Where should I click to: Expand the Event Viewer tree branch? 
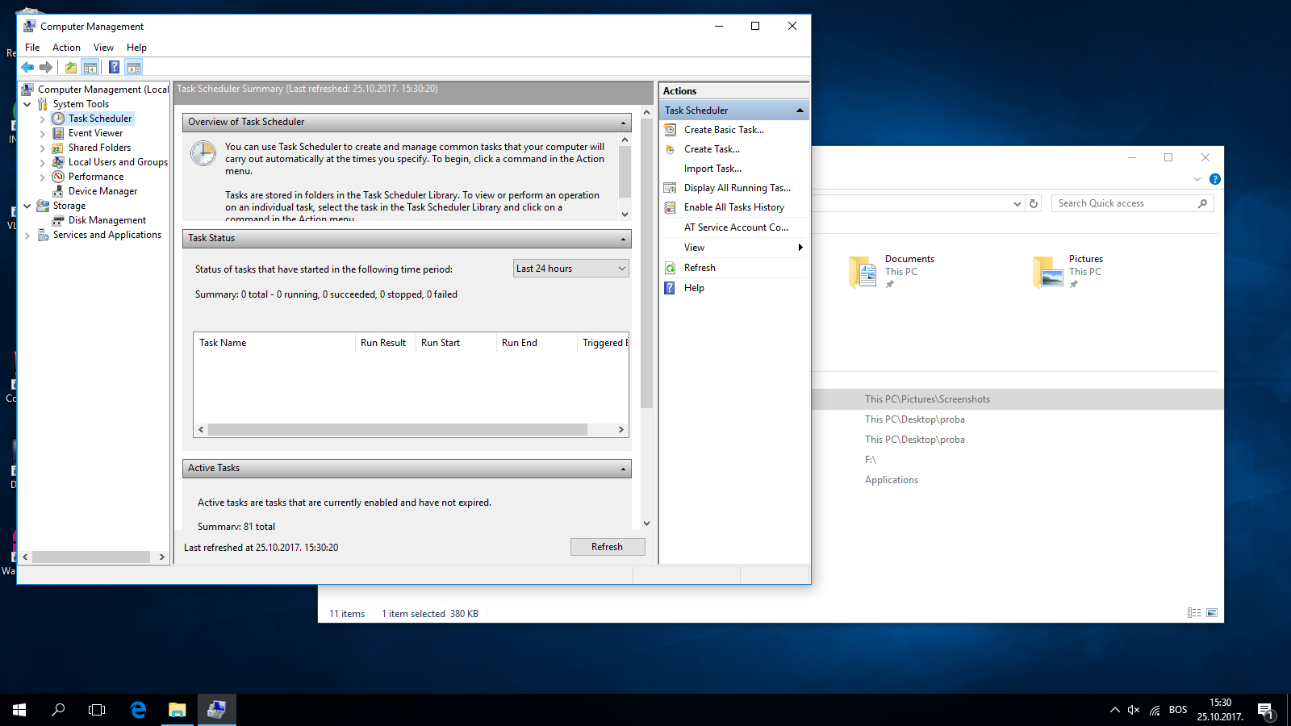[x=43, y=133]
